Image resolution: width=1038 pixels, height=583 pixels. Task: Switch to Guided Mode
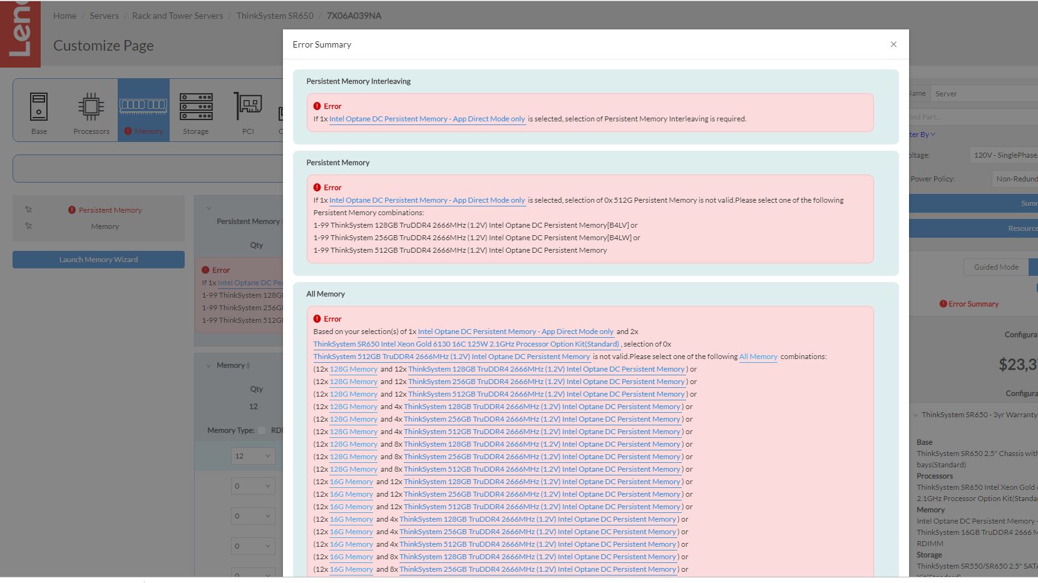click(995, 267)
